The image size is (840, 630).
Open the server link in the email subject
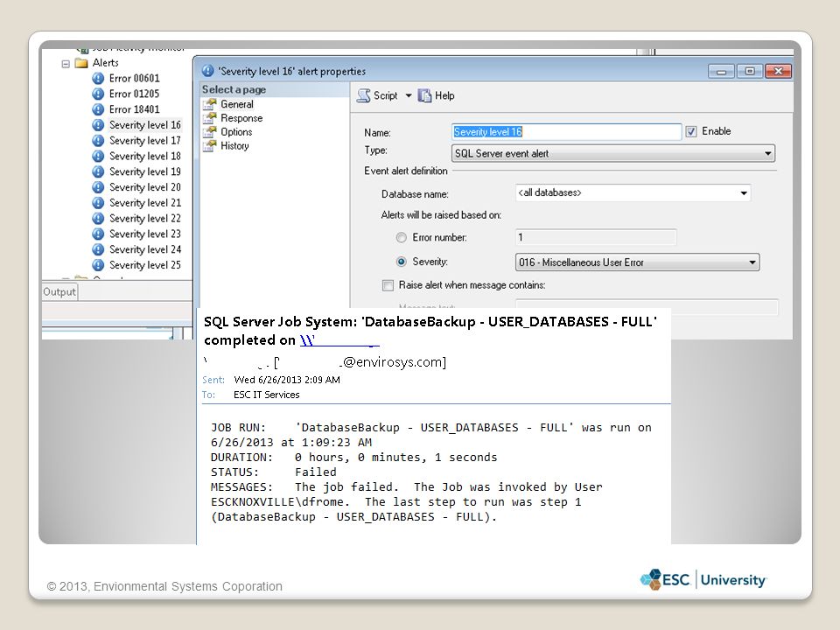(x=339, y=340)
